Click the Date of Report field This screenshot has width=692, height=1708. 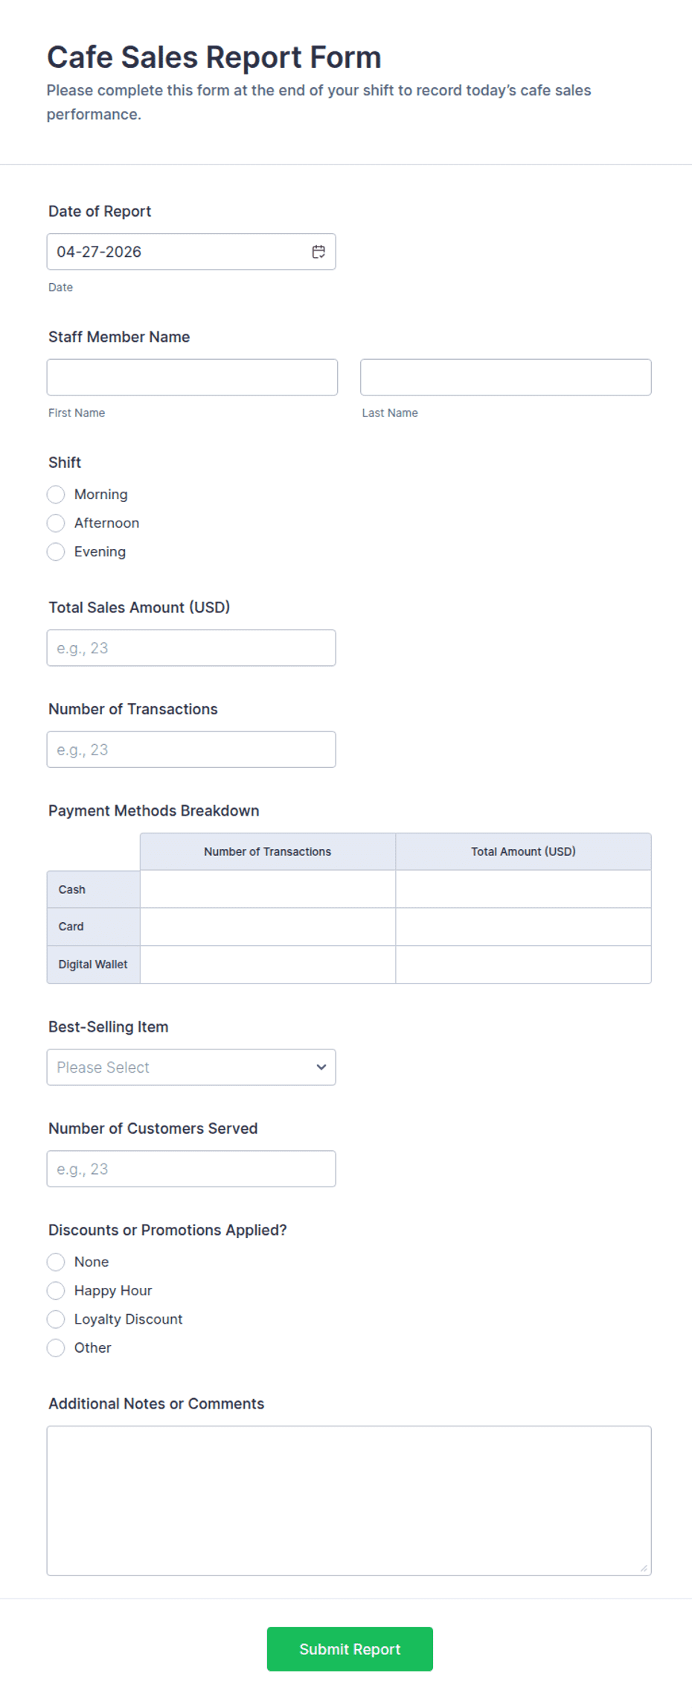tap(179, 252)
